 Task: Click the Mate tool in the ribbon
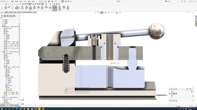click(x=9, y=7)
